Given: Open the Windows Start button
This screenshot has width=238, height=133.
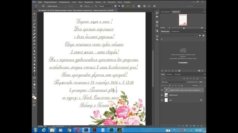Looking at the screenshot, I should tap(35, 130).
